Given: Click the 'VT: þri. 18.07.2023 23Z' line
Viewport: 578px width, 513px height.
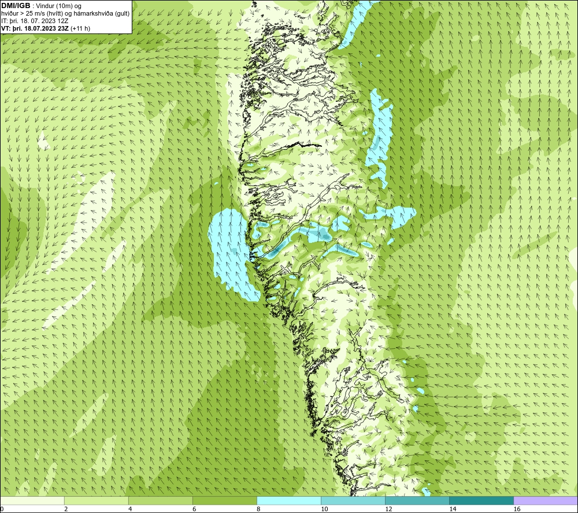Looking at the screenshot, I should point(35,28).
